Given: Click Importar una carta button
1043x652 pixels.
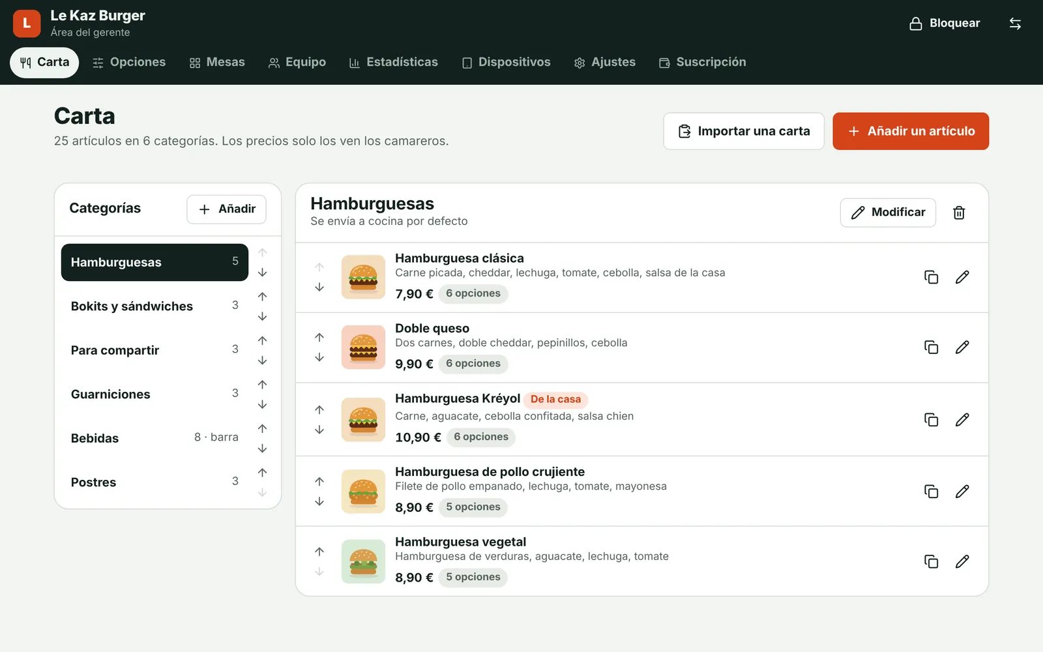Looking at the screenshot, I should coord(744,131).
